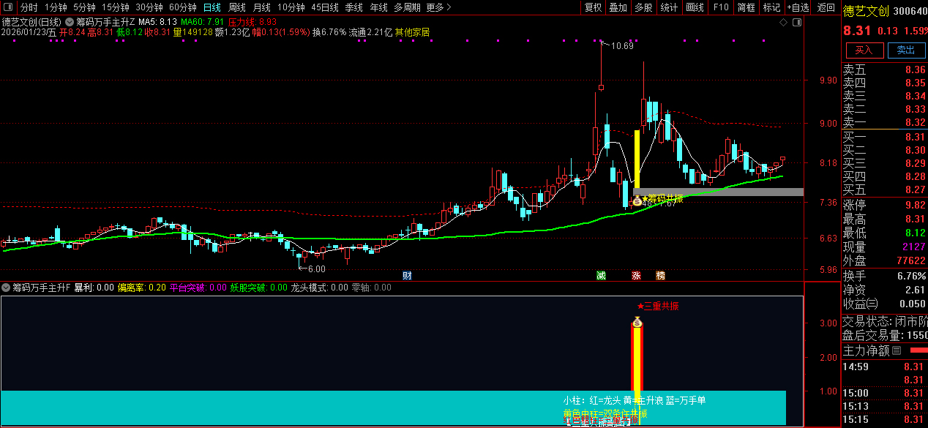Click the 叠加 overlay button

[x=618, y=7]
